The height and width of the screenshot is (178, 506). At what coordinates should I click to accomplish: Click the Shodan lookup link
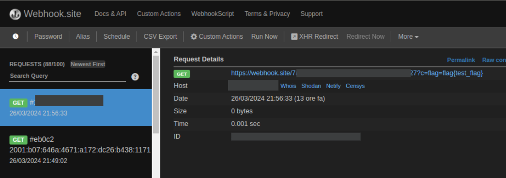311,86
